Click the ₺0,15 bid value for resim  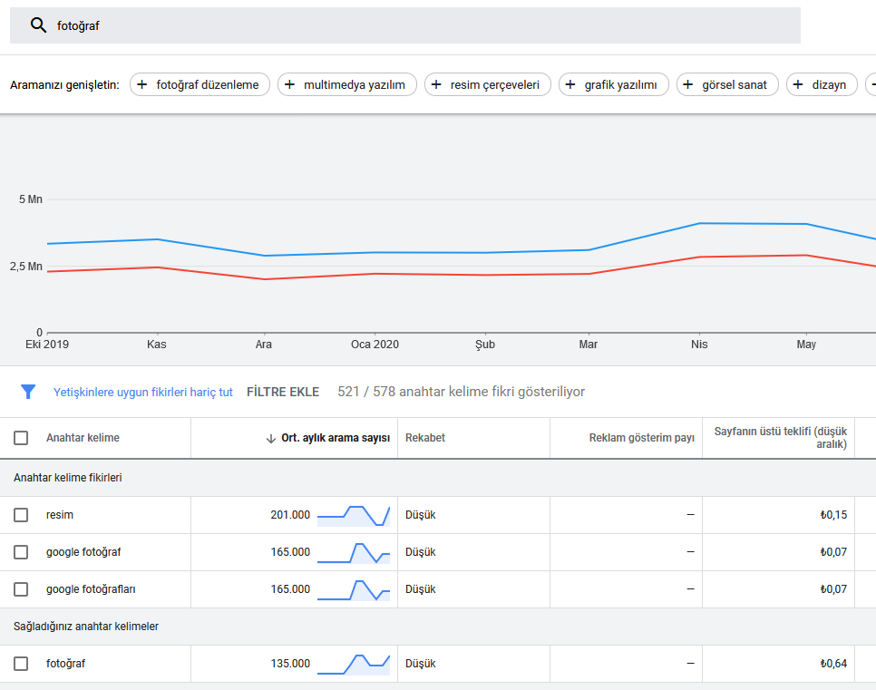tap(833, 515)
